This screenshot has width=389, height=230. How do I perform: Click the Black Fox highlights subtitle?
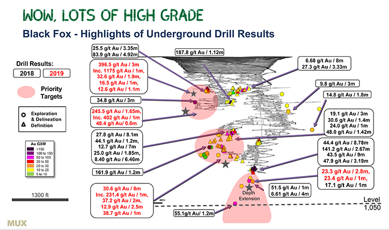click(x=148, y=34)
